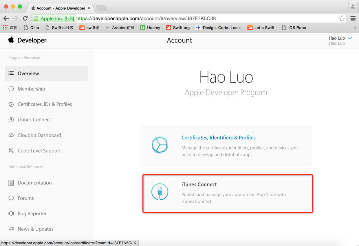Click the iTunes Connect plug icon in sidebar
The image size is (359, 246).
tap(11, 120)
